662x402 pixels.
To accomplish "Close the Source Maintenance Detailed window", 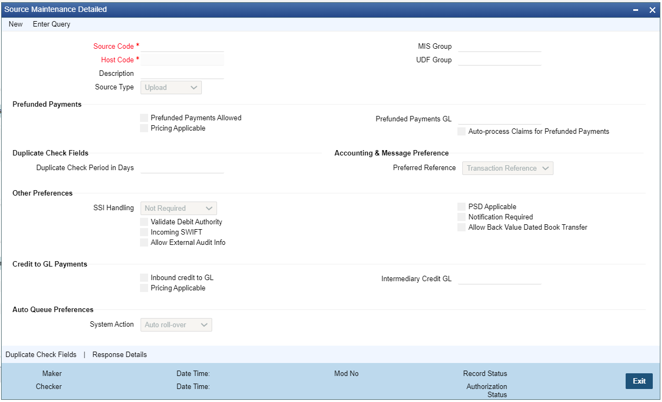I will tap(652, 10).
